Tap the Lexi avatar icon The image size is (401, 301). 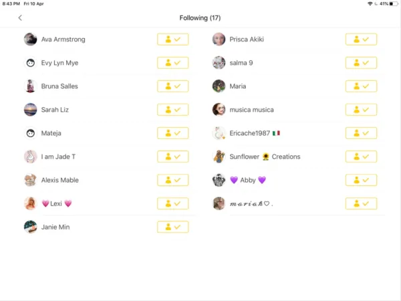coord(31,203)
